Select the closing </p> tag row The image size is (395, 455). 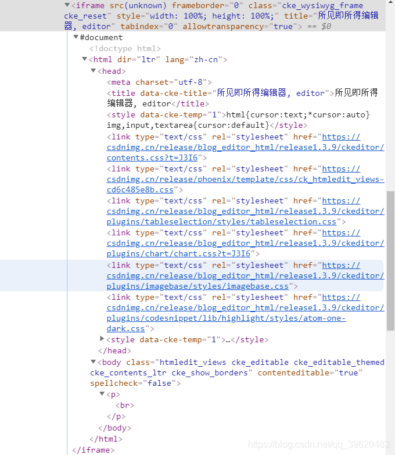[116, 417]
